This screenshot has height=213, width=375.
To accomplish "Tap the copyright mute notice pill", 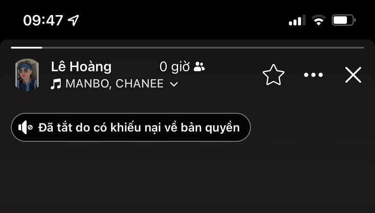I will tap(131, 127).
